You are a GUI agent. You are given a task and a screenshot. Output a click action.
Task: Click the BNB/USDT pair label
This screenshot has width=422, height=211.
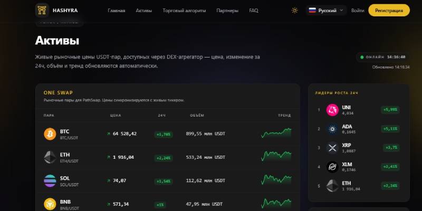click(x=70, y=208)
